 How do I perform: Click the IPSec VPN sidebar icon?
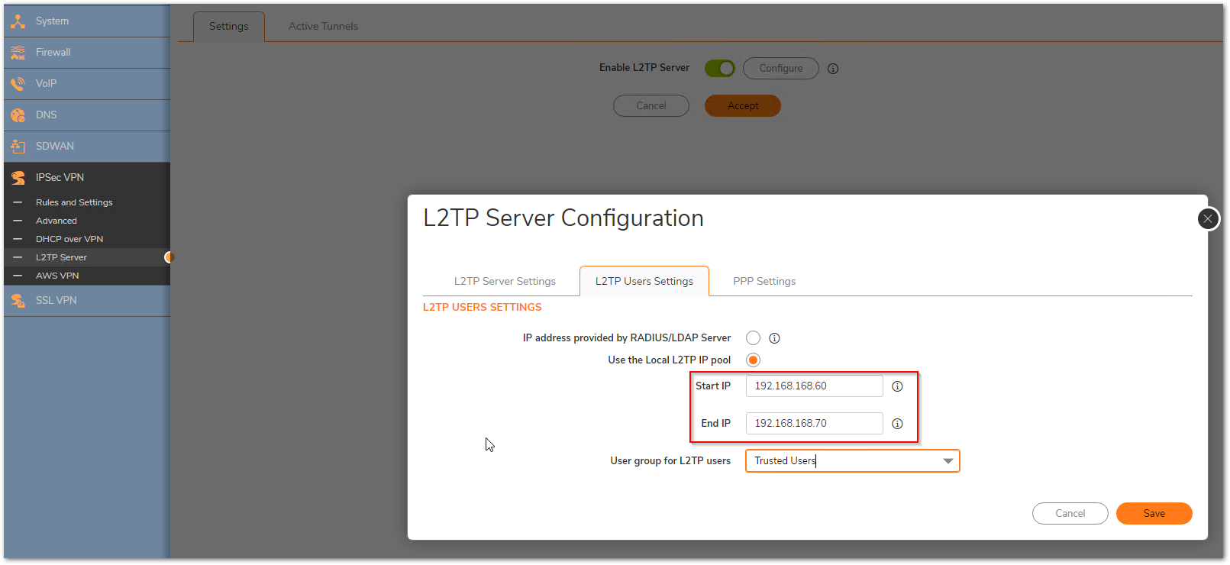coord(18,178)
